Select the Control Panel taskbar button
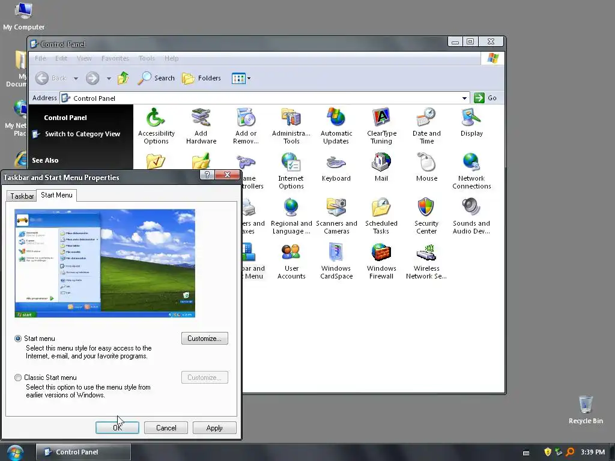The width and height of the screenshot is (615, 461). tap(83, 452)
